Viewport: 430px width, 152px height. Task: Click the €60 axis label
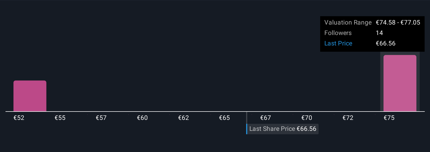point(142,118)
